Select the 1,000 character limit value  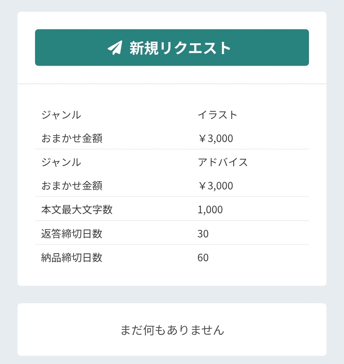coord(210,209)
